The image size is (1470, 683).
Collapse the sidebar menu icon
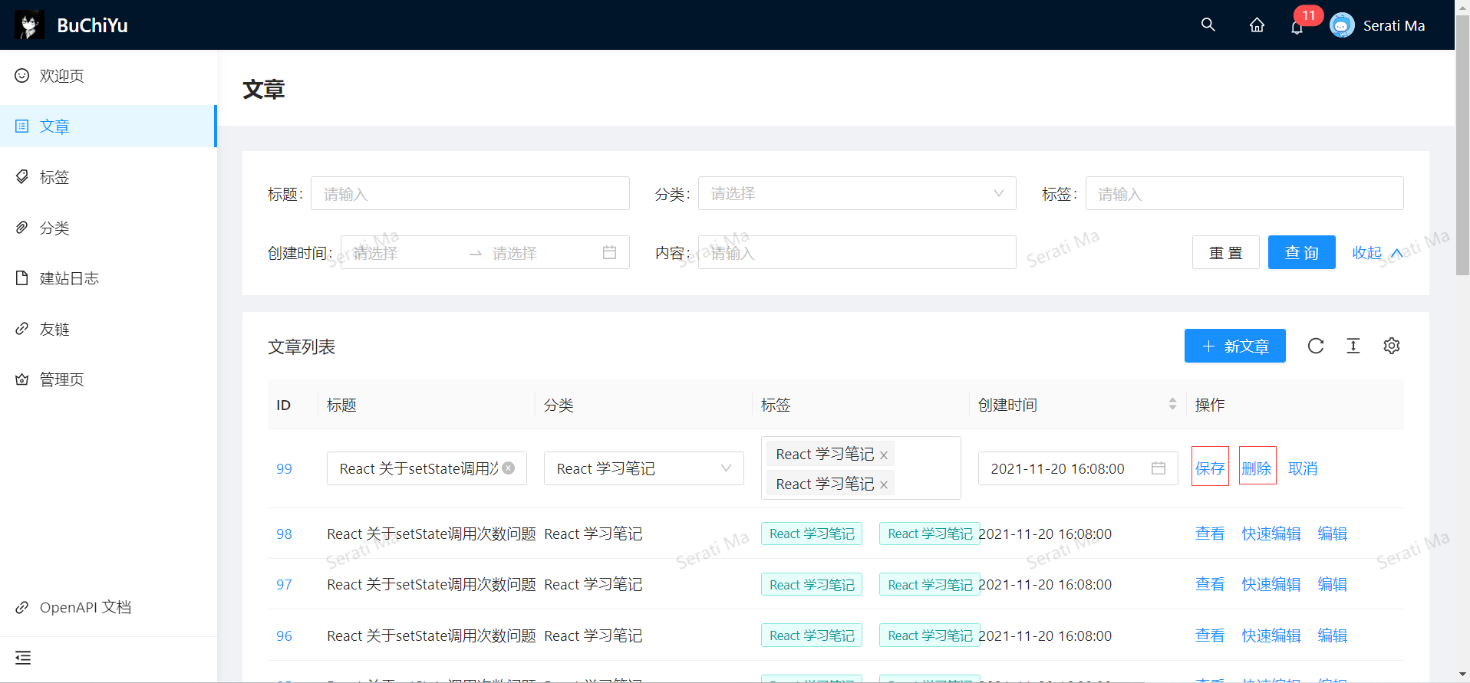tap(23, 658)
